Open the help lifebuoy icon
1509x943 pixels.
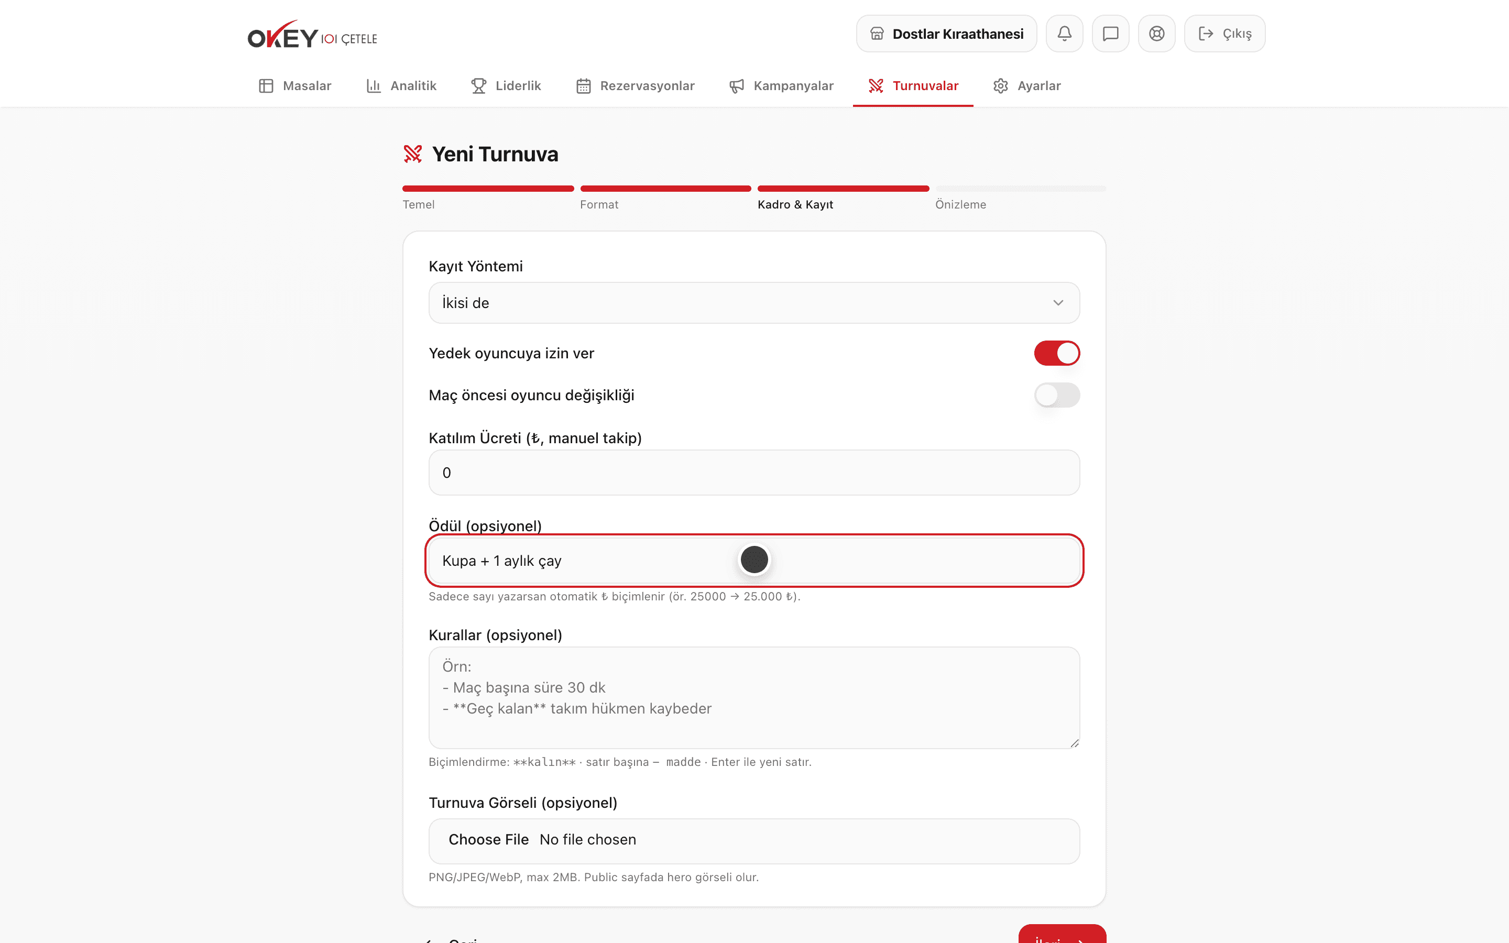pyautogui.click(x=1157, y=34)
